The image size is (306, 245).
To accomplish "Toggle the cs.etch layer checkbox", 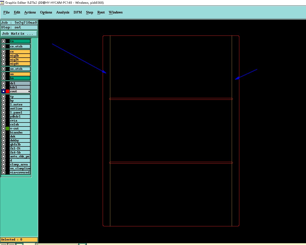I will click(x=3, y=46).
